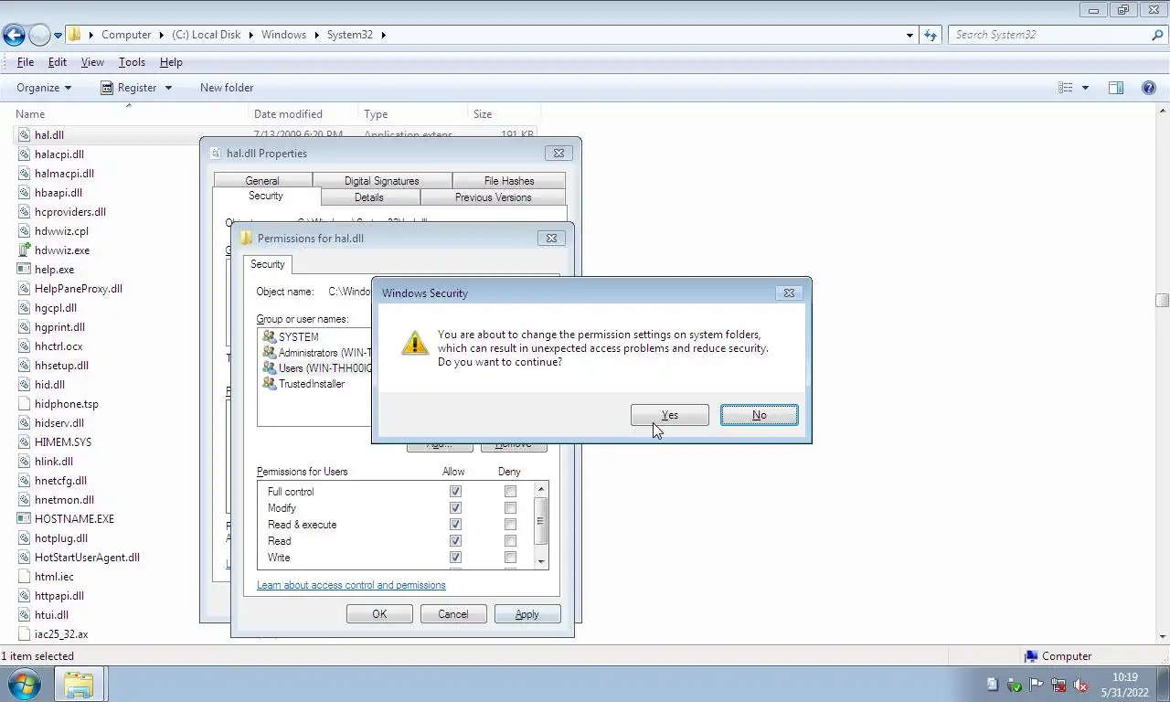Switch to the General tab

point(262,181)
